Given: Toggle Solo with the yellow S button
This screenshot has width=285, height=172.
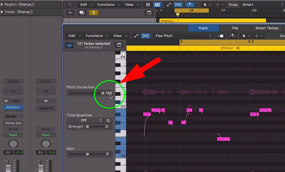Looking at the screenshot, I should [94, 13].
